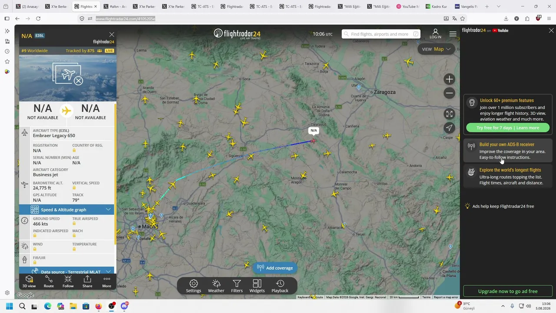Screen dimensions: 556x313
Task: Toggle fullscreen map mode
Action: coord(449,114)
